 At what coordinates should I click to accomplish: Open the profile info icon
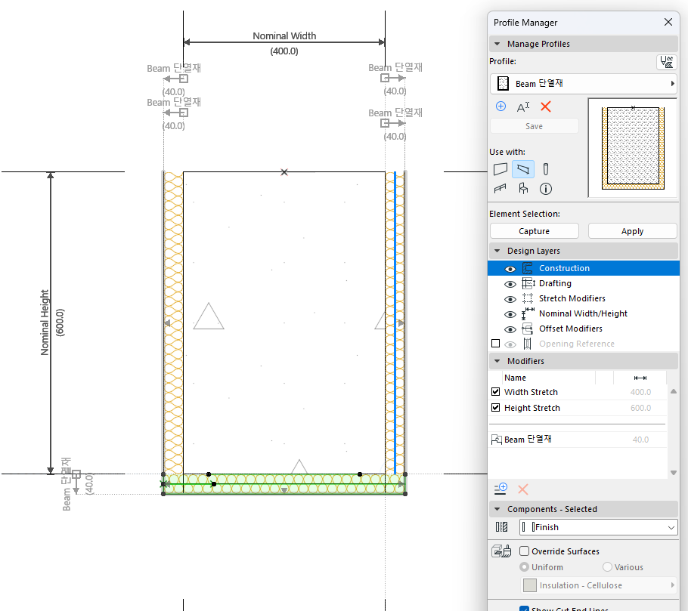click(545, 189)
